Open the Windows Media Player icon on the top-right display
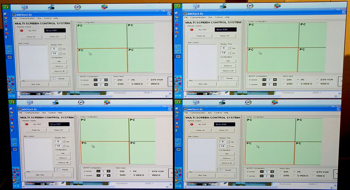Screen dimensions: 350x190 coord(250,6)
